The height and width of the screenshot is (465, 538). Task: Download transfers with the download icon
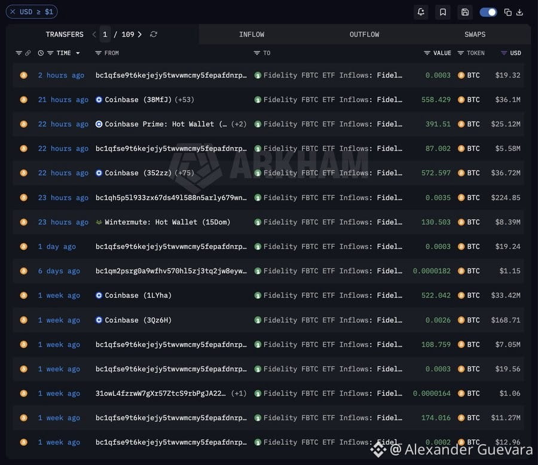click(519, 13)
